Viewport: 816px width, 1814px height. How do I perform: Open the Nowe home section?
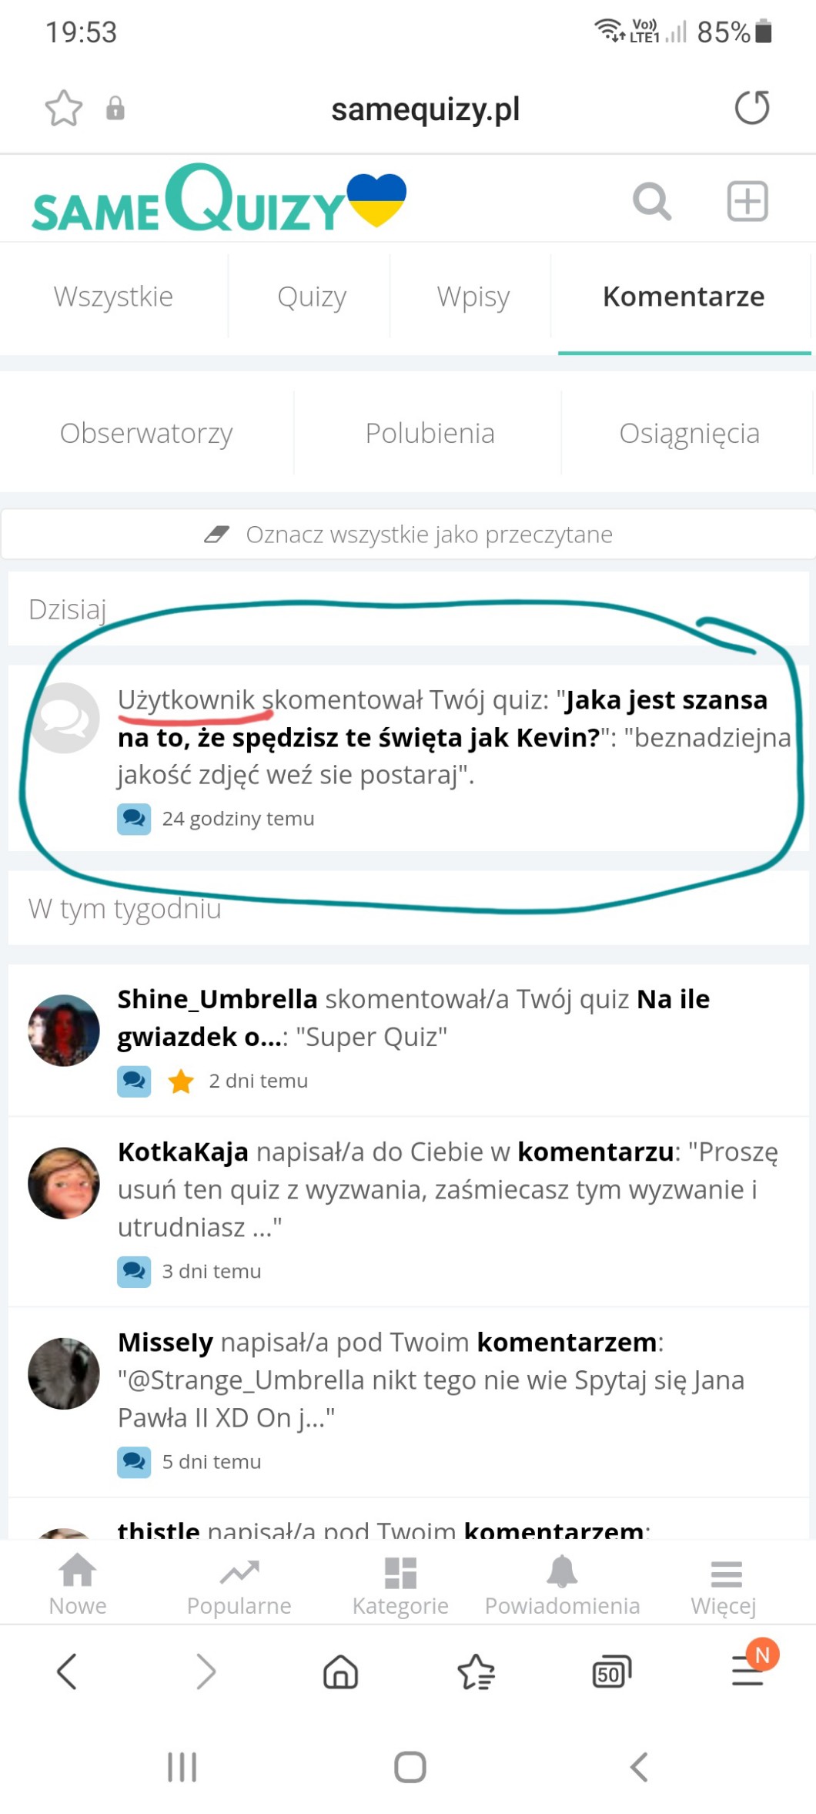pos(78,1584)
